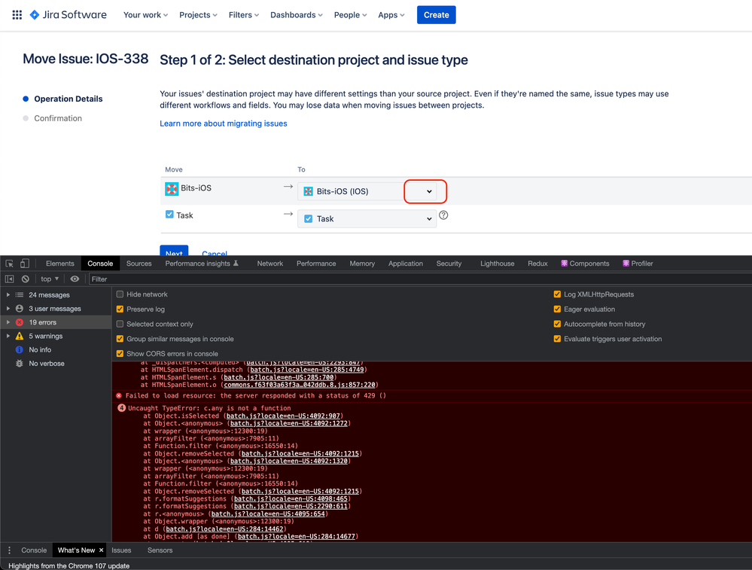
Task: Select the Operation Details step
Action: pos(68,99)
